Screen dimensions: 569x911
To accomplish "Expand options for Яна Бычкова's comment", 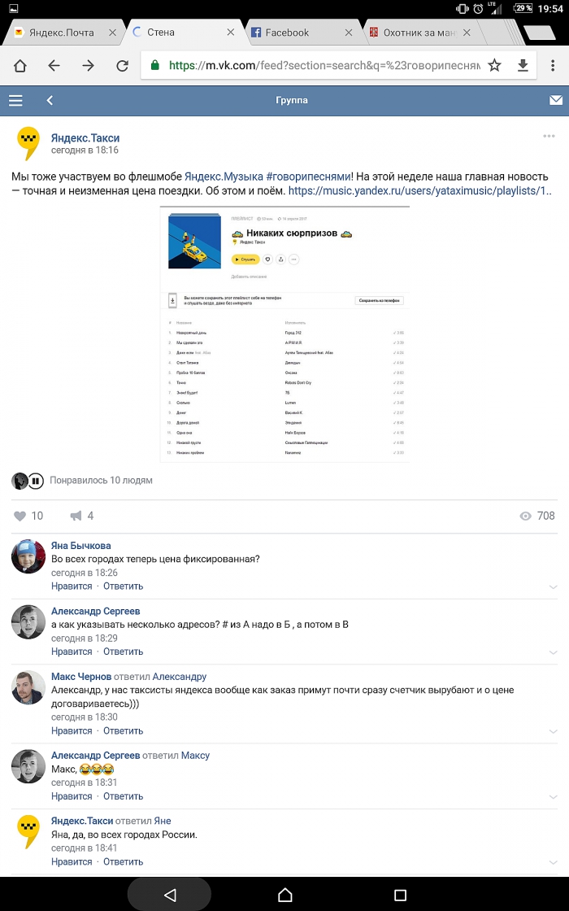I will [x=553, y=586].
